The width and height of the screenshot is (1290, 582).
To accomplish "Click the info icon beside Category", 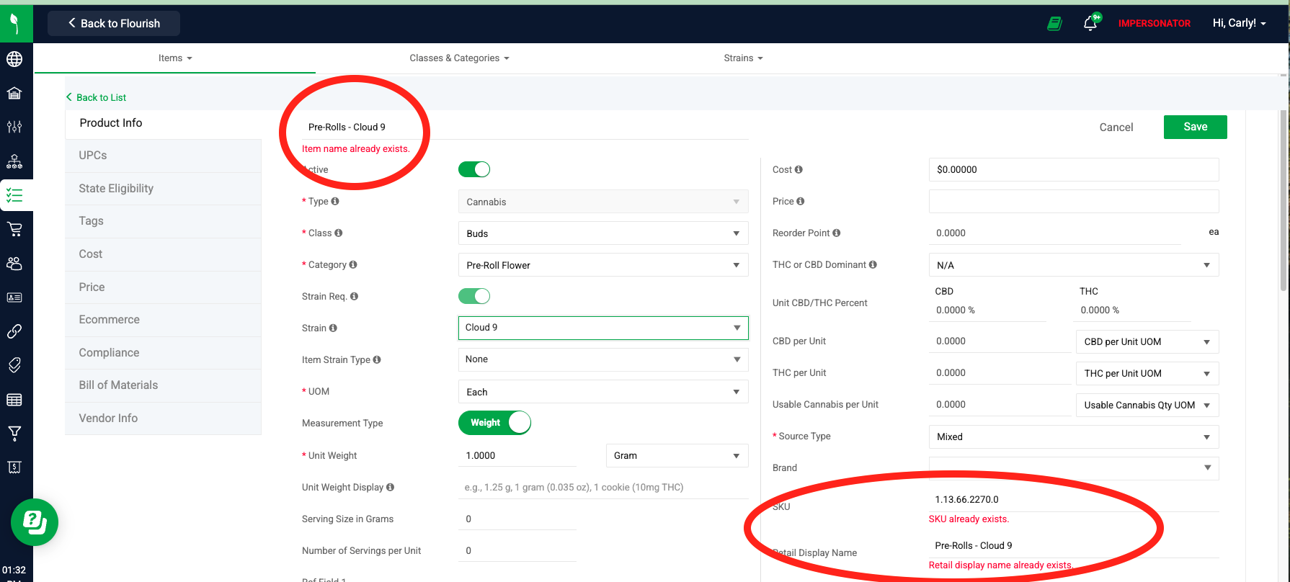I will pyautogui.click(x=353, y=264).
